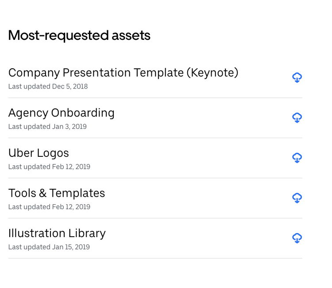The height and width of the screenshot is (288, 332).
Task: Click the divider line below Agency Onboarding row
Action: tap(155, 138)
